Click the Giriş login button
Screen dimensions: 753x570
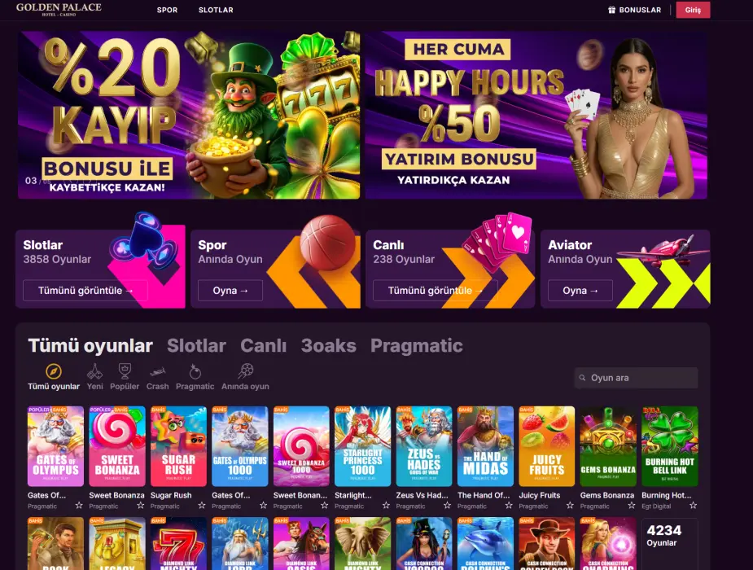693,10
